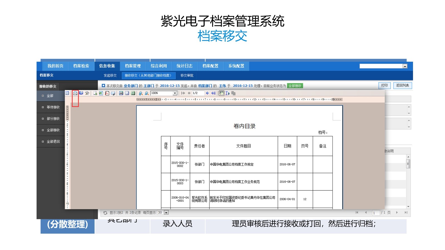Open 统计日志 tab

[185, 66]
